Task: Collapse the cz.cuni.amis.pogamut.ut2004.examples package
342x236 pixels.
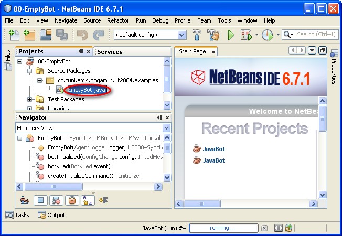Action: [39, 80]
